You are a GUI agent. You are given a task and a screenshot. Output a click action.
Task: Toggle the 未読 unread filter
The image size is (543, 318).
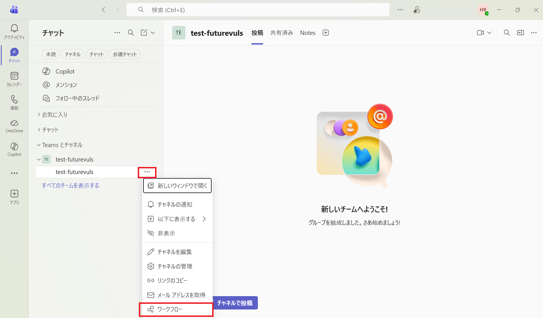click(51, 54)
